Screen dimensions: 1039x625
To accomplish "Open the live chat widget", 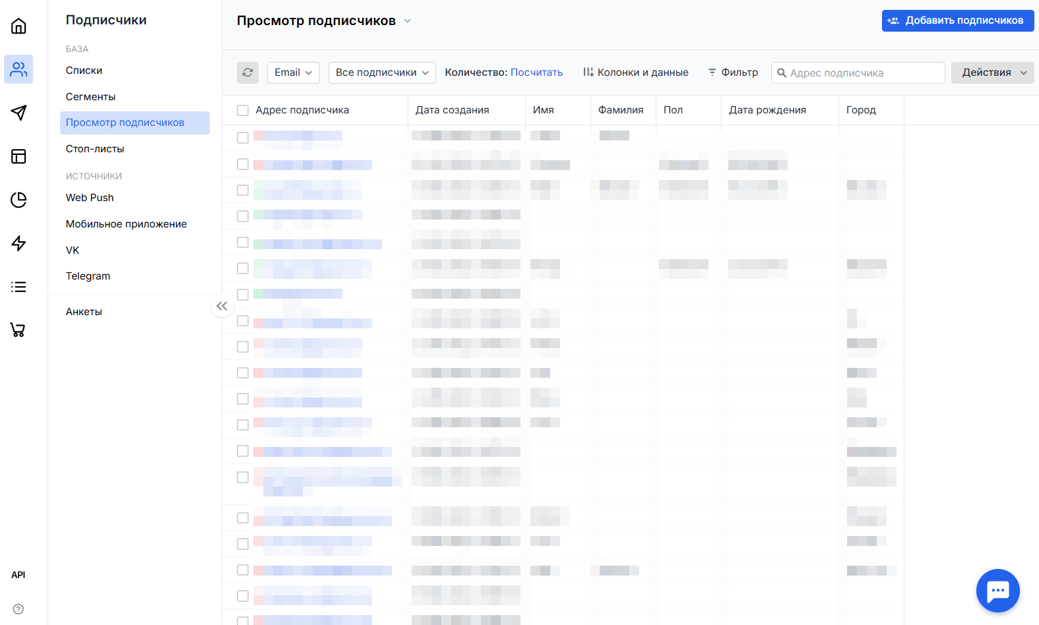I will 997,590.
